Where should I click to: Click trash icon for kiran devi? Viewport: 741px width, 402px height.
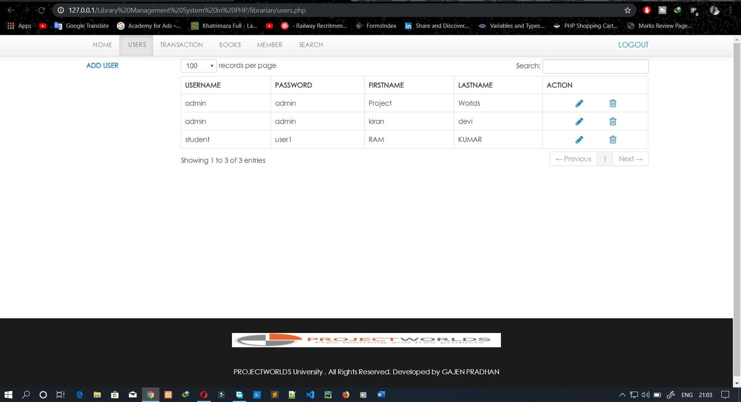point(613,121)
